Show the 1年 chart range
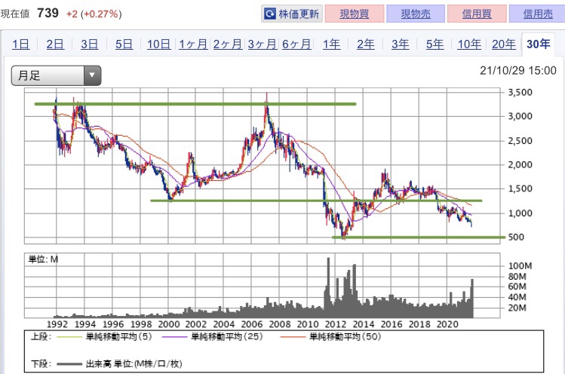This screenshot has height=374, width=565. (331, 44)
